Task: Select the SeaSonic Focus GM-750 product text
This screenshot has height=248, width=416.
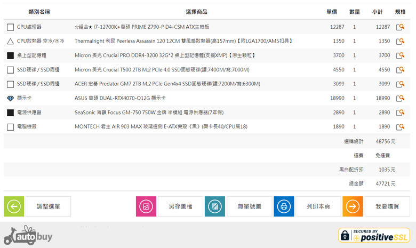Action: pyautogui.click(x=149, y=113)
